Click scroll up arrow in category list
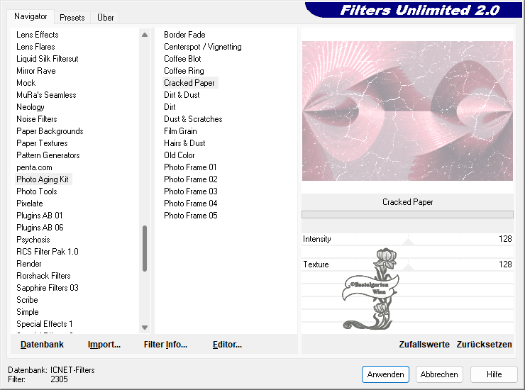 click(x=145, y=35)
